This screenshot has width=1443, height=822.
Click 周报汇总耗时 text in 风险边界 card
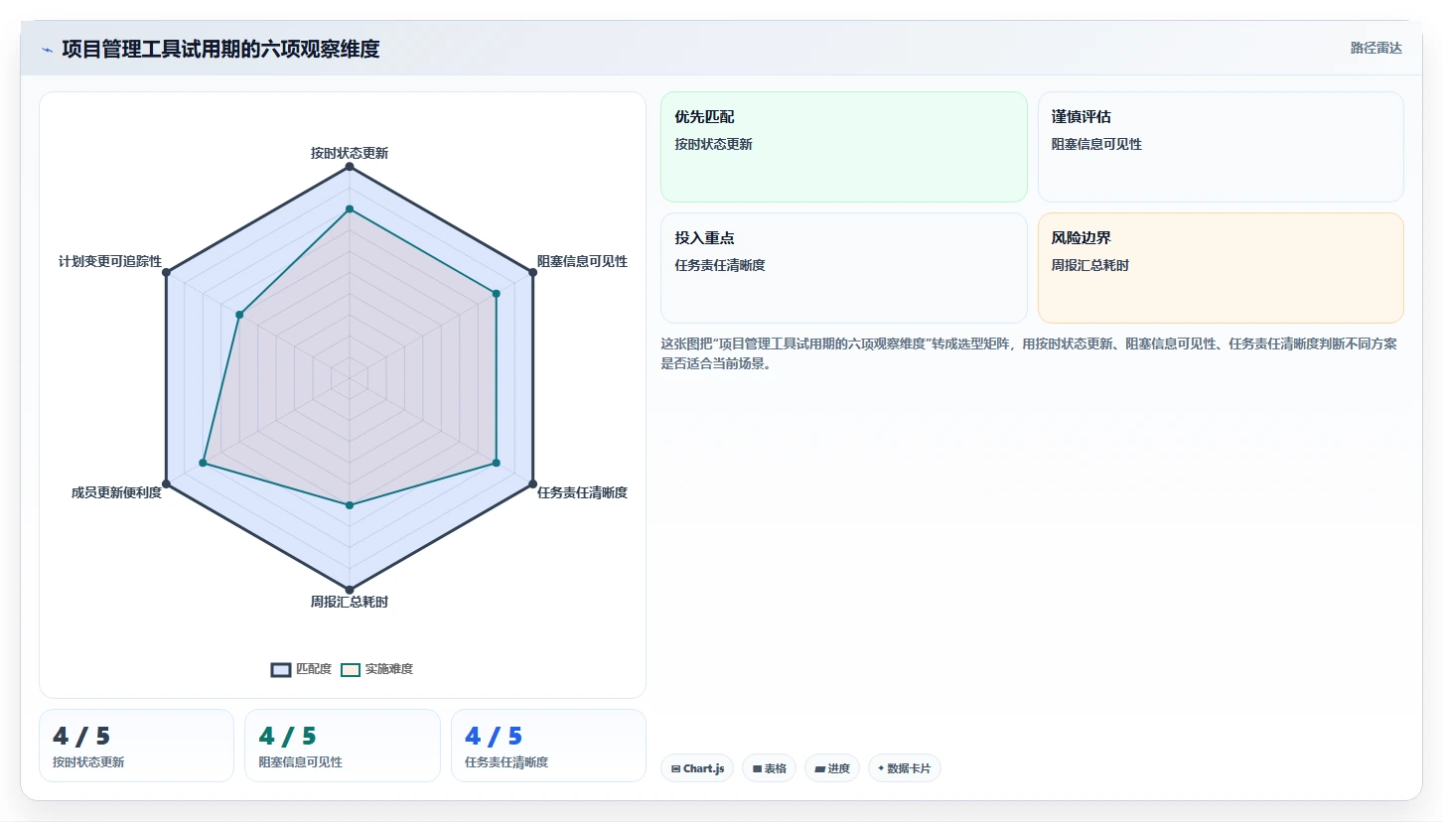1090,265
